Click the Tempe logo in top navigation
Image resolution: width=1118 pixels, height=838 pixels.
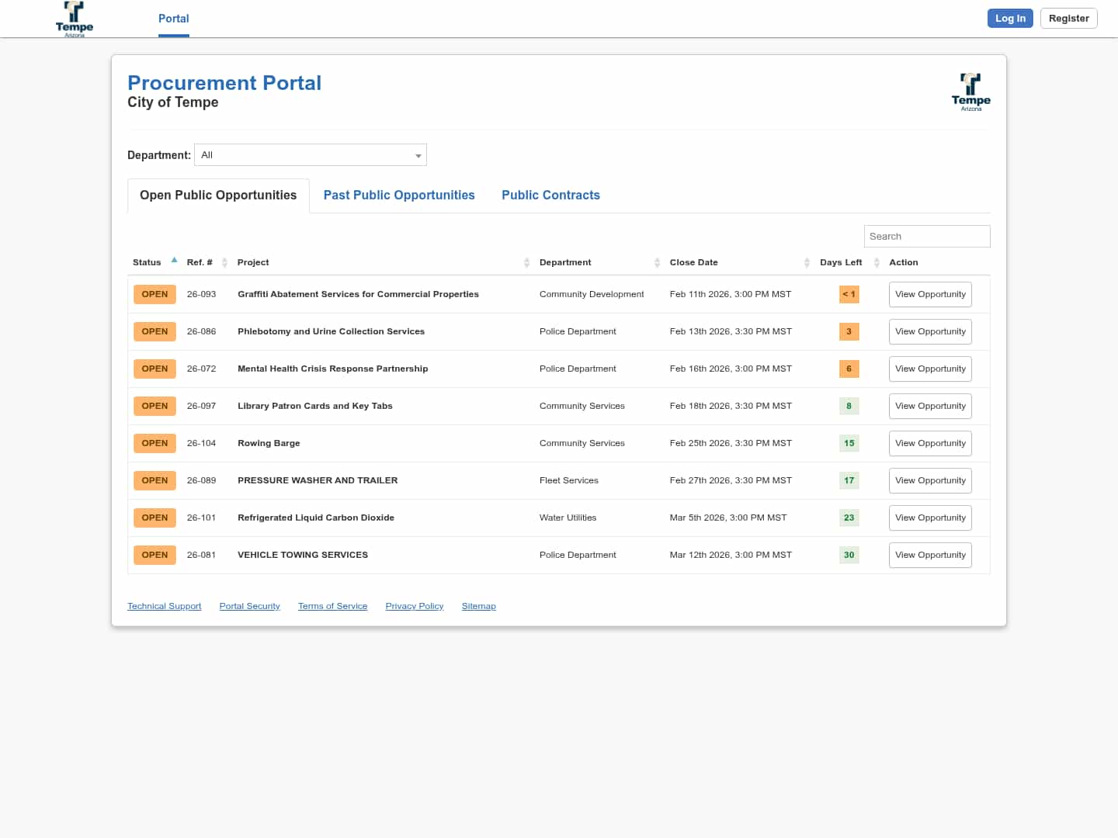pos(75,19)
